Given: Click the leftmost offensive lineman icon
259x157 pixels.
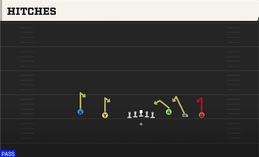Looking at the screenshot, I should tap(129, 115).
